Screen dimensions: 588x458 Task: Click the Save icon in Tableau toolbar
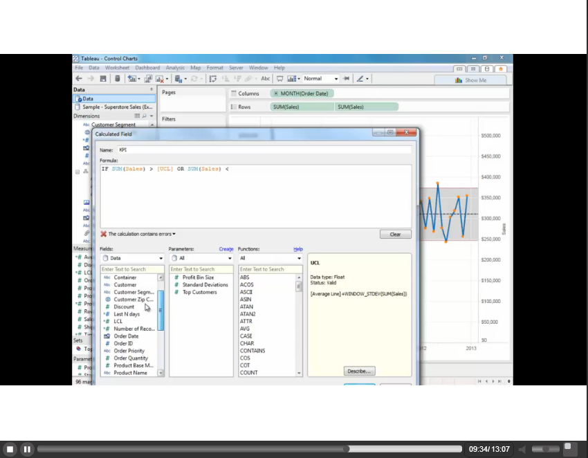pos(103,79)
